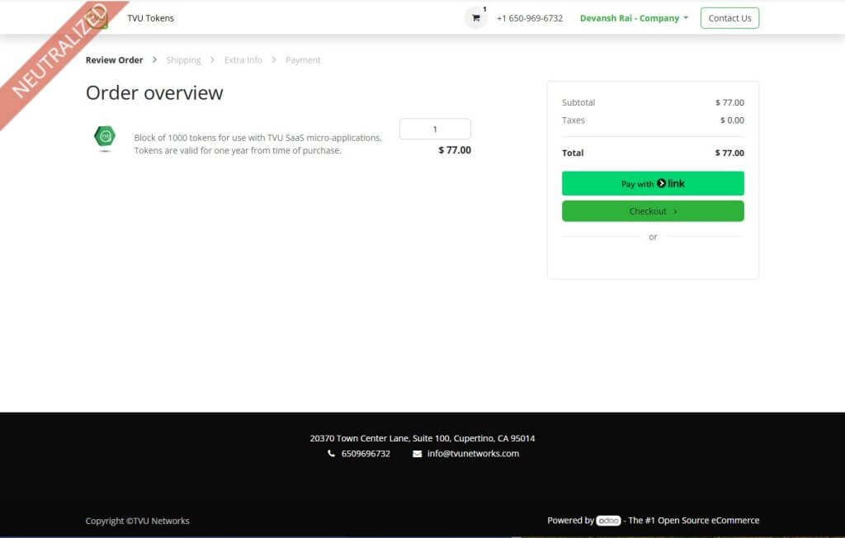
Task: Click the Odoo logo in the footer
Action: (x=608, y=521)
